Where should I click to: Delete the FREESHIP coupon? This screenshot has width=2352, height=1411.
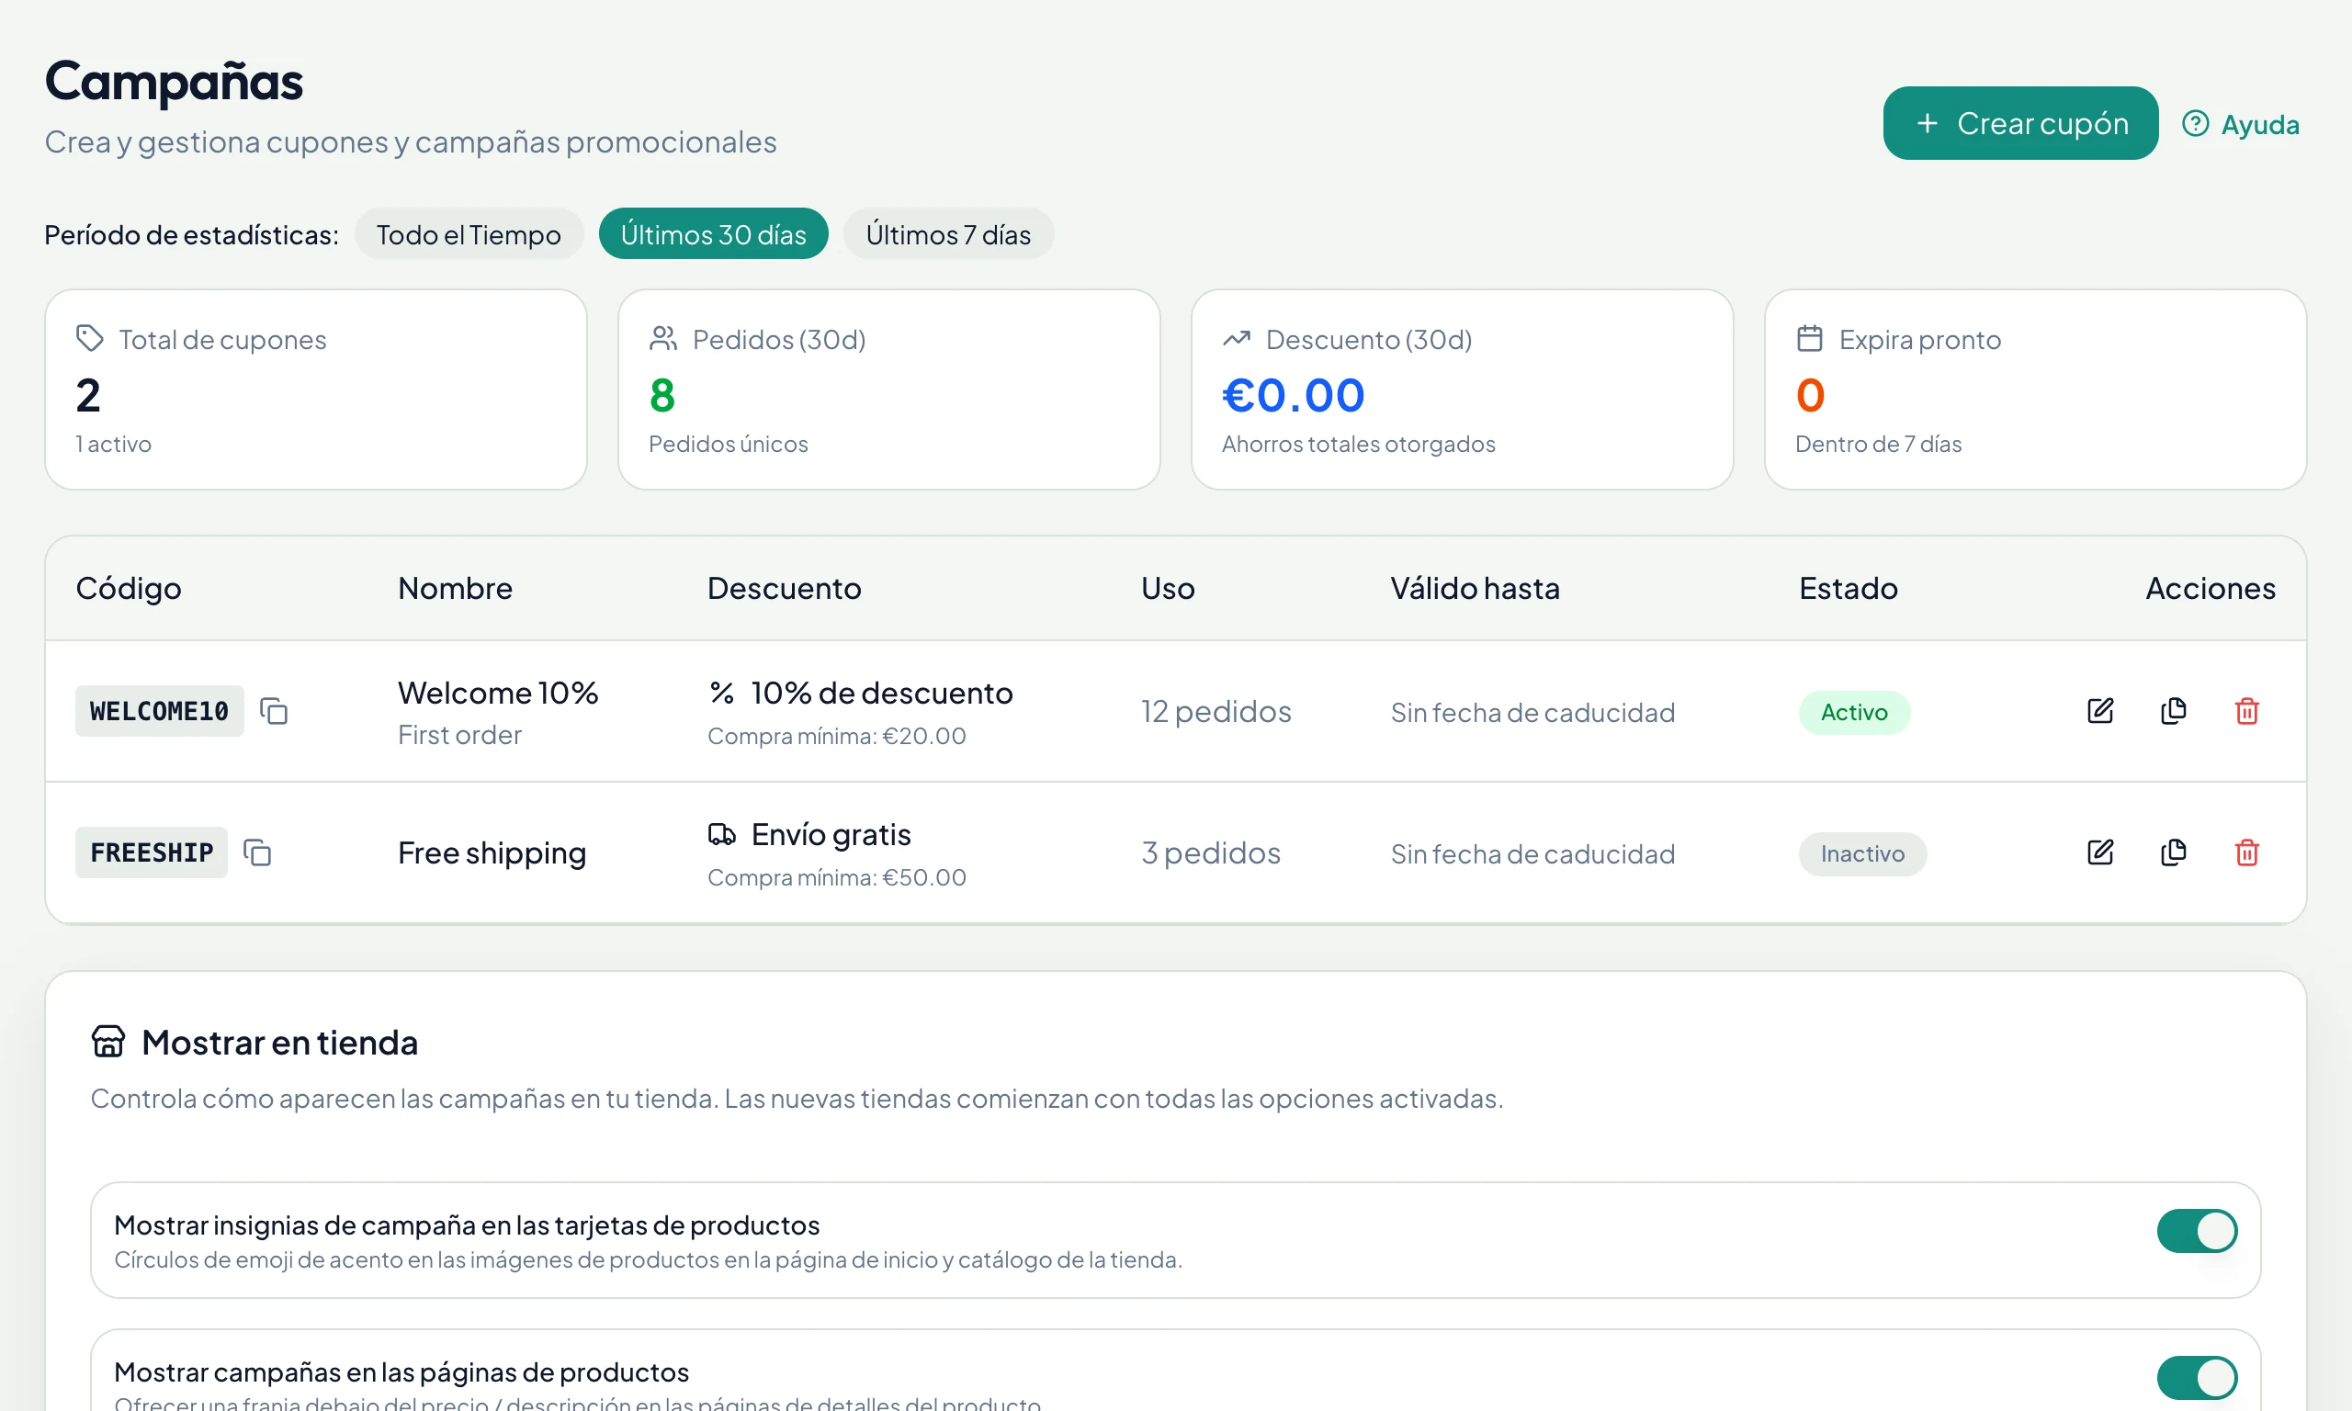click(x=2246, y=852)
